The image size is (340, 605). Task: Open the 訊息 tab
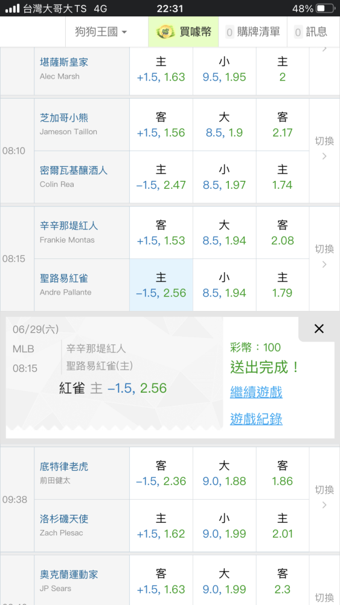click(311, 31)
